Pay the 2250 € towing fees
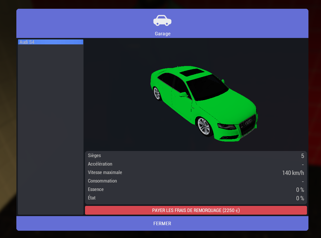Screen dimensions: 321x238 (x=196, y=210)
